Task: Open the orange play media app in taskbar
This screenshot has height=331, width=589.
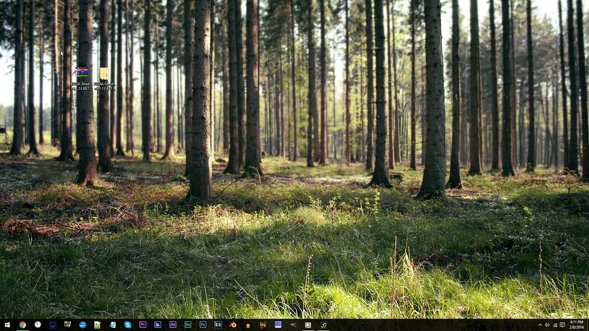Action: [x=308, y=325]
